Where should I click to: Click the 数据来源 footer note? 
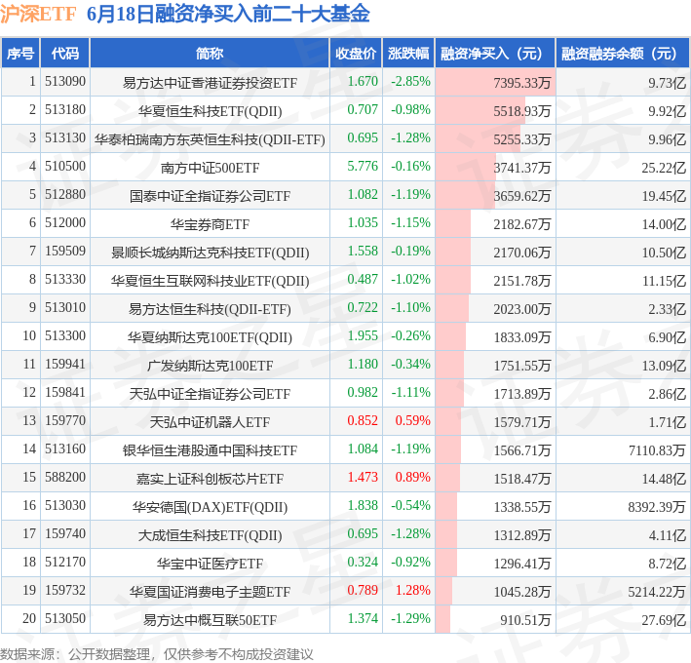[157, 653]
